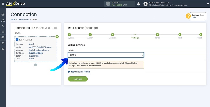210x107 pixels.
Task: Go to the Settings step
Action: (135, 35)
